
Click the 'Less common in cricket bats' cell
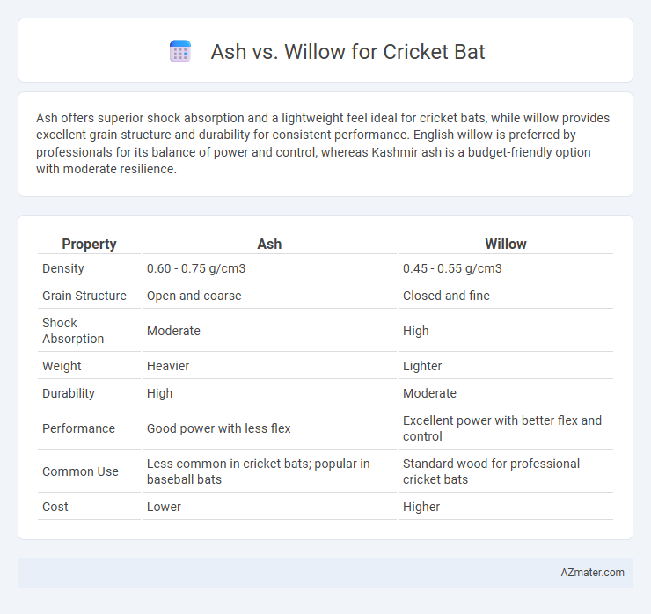point(259,471)
